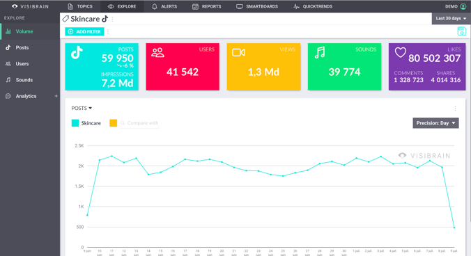Click the Skincare legend label
471x256 pixels.
(x=91, y=123)
